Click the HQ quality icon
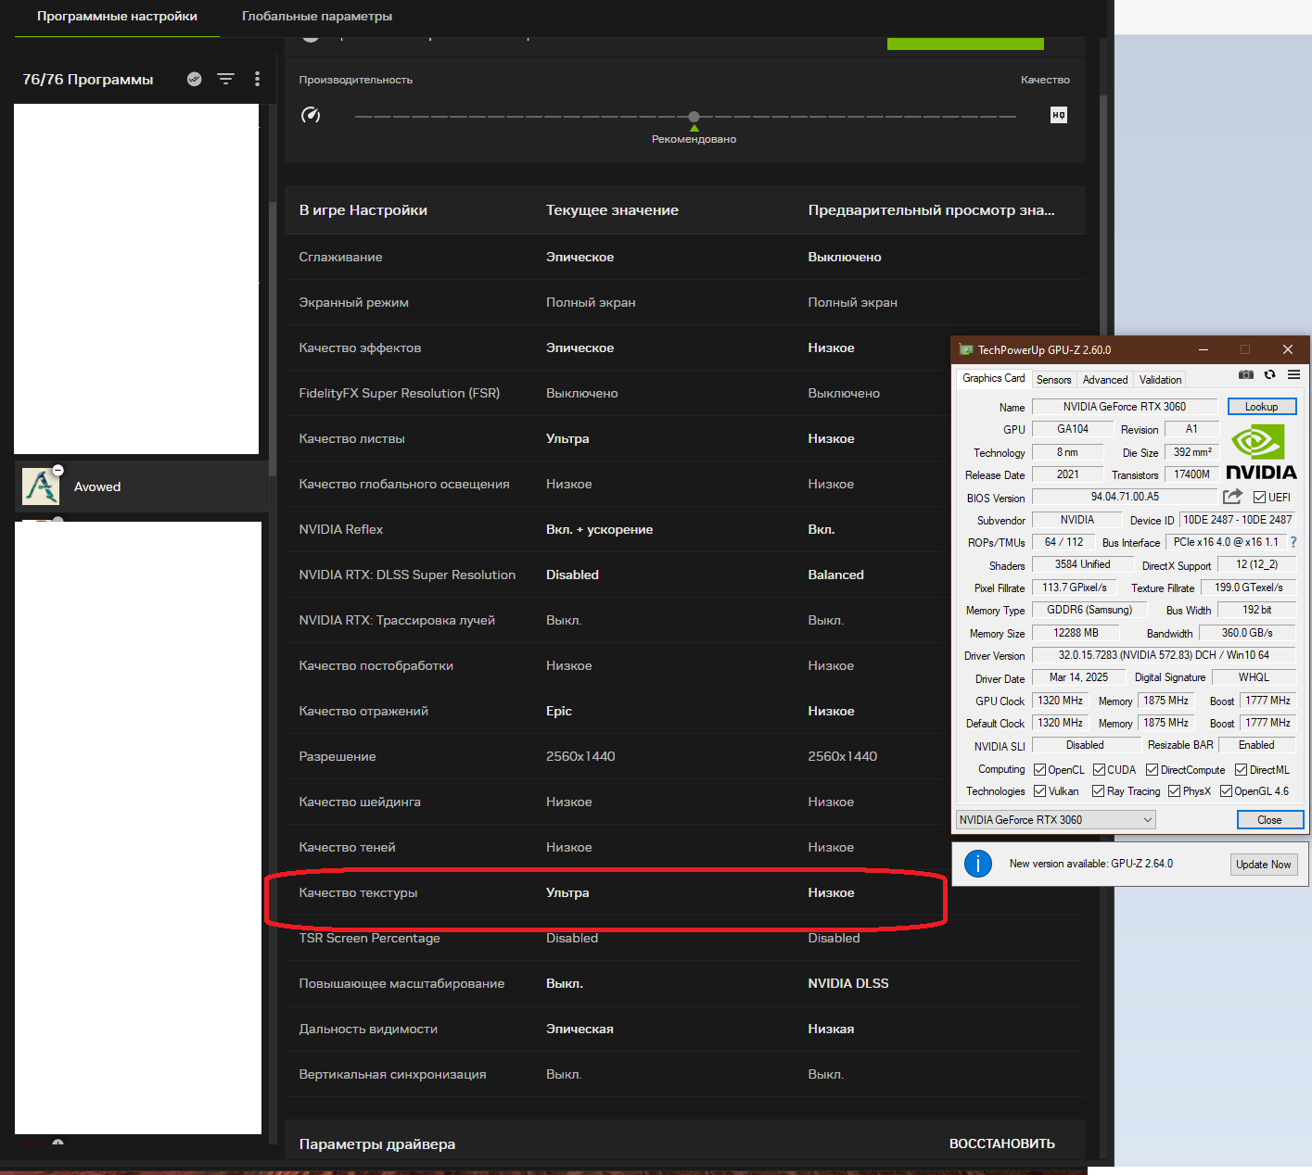This screenshot has height=1175, width=1312. click(1059, 115)
